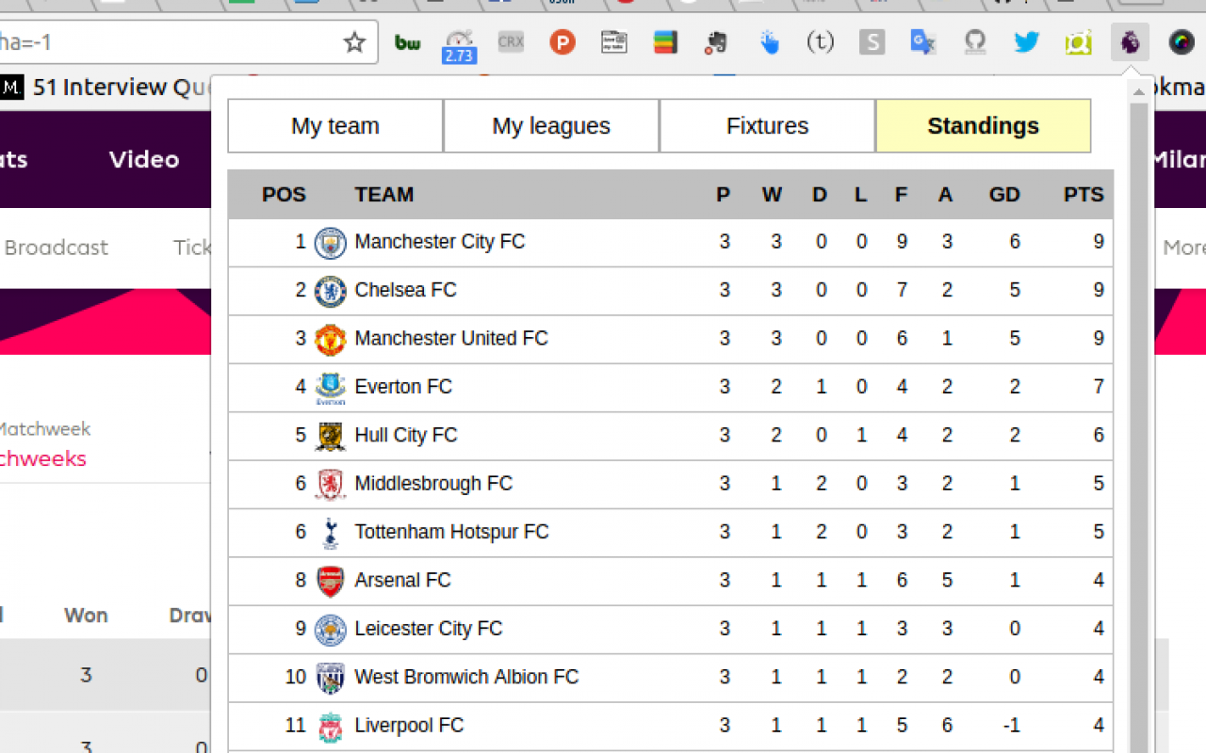Bookmark this page with the star icon

(354, 41)
